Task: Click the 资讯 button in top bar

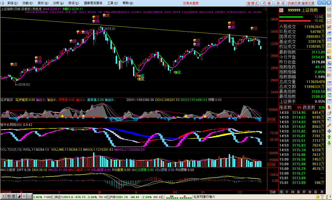Action: point(280,3)
